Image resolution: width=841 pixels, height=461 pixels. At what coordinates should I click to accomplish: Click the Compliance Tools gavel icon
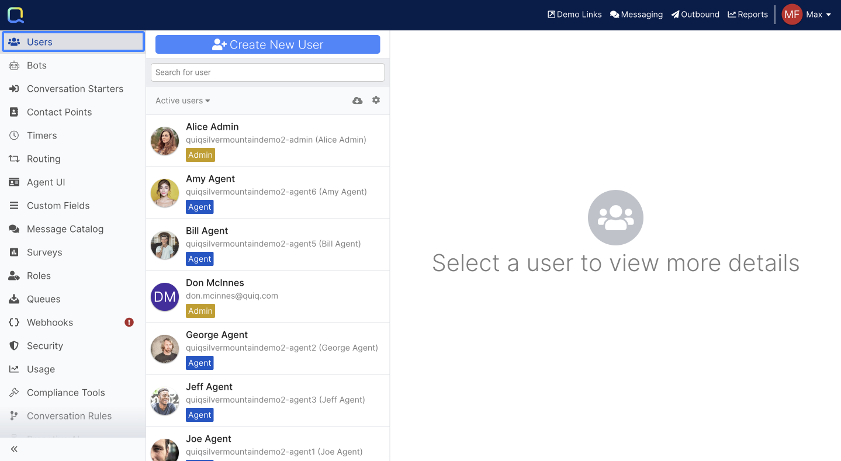tap(14, 393)
